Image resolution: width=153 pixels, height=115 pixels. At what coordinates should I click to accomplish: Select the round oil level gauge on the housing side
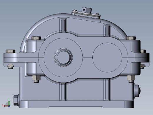coord(137,91)
